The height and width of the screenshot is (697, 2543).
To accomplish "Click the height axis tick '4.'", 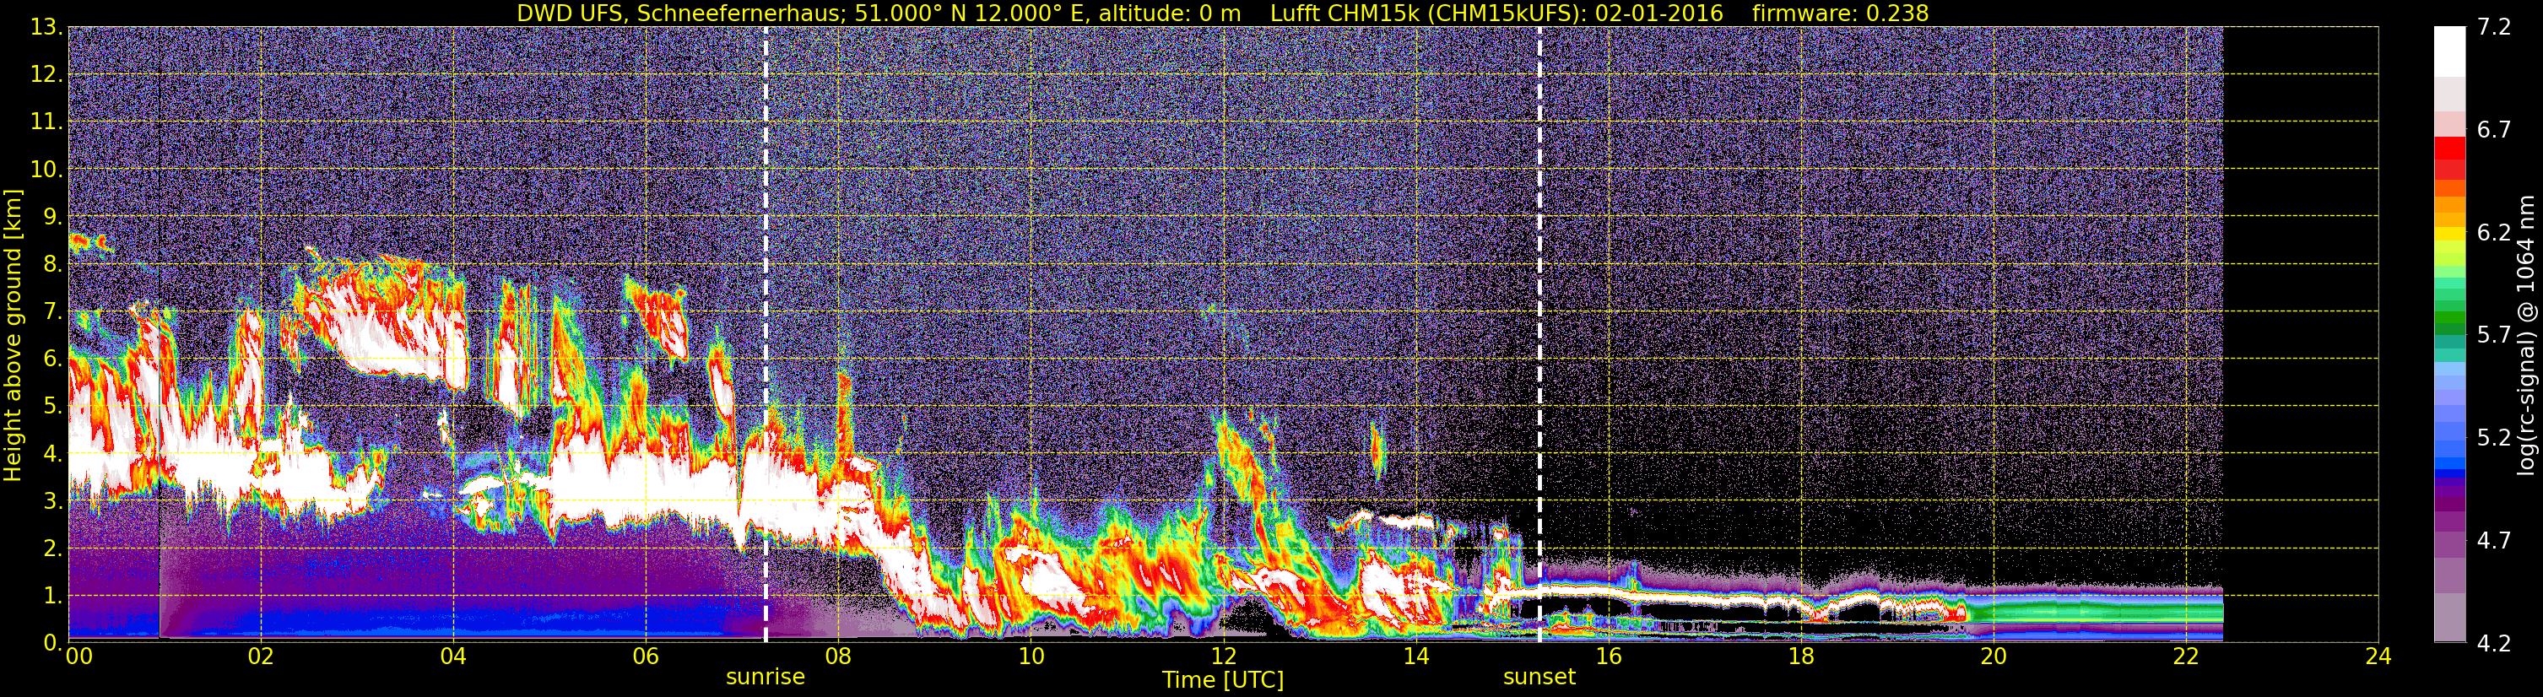I will 51,454.
